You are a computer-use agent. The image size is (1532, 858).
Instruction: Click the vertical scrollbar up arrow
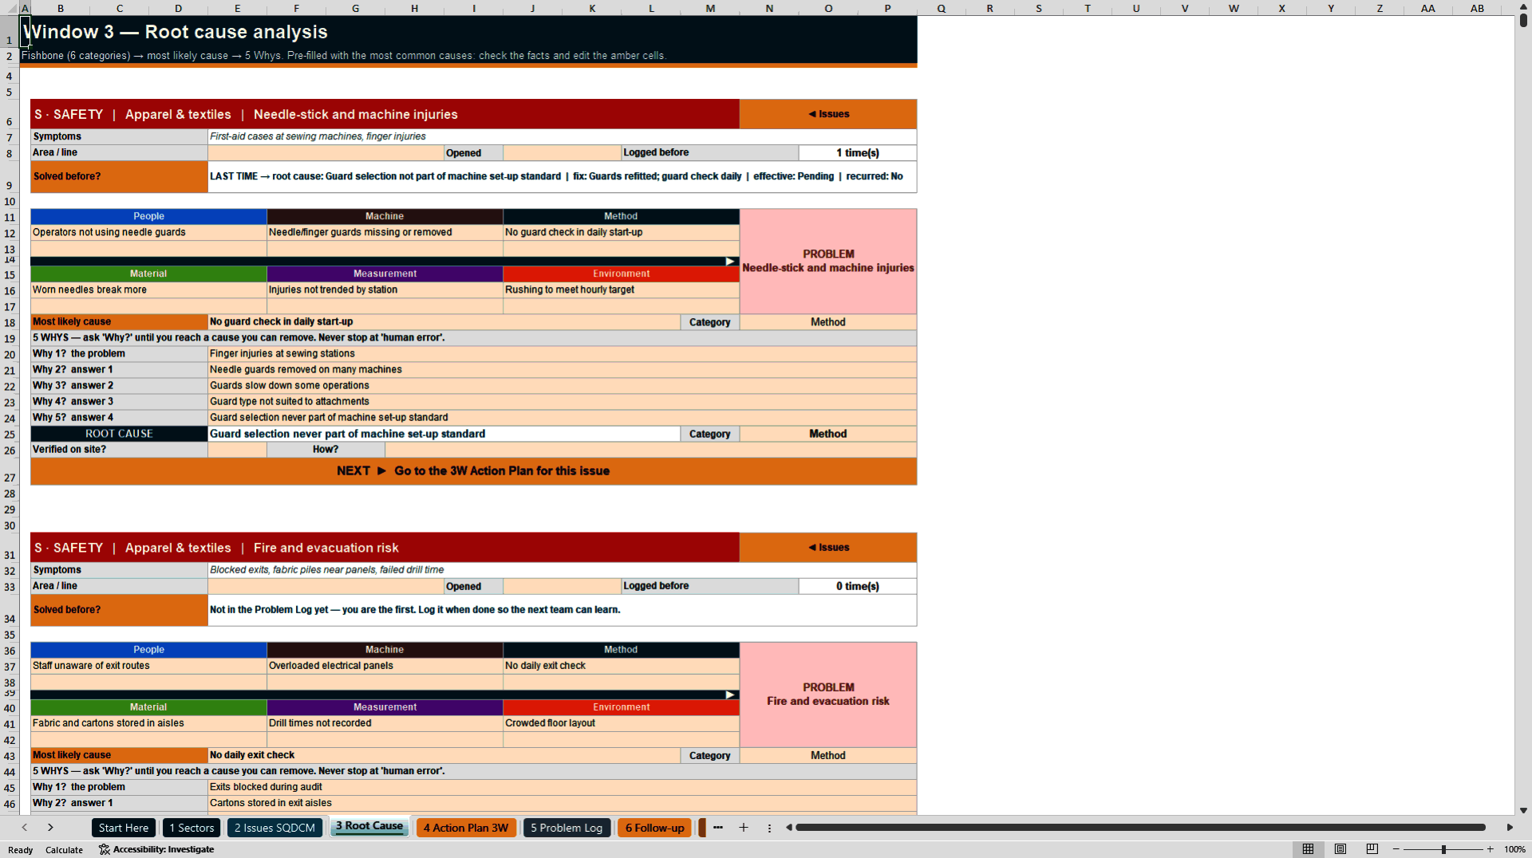click(x=1523, y=6)
